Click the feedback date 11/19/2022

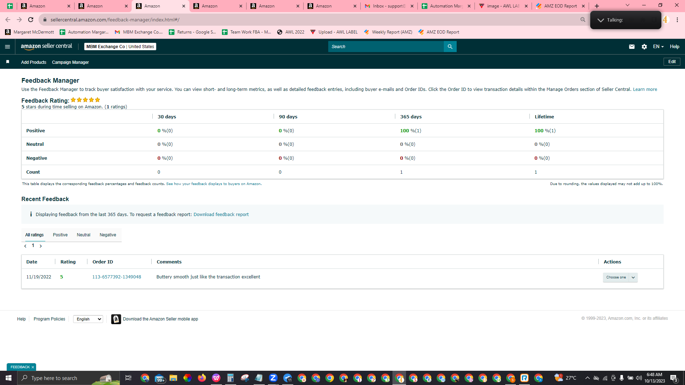click(x=39, y=277)
